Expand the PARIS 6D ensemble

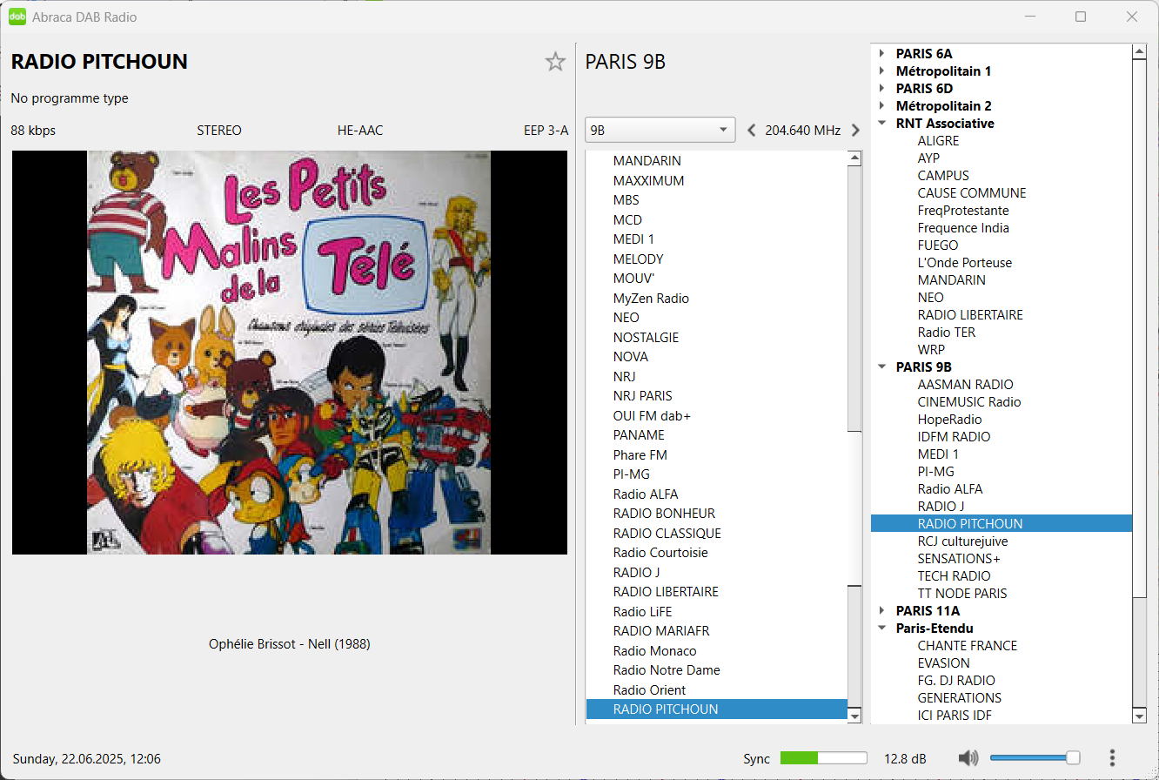[882, 89]
